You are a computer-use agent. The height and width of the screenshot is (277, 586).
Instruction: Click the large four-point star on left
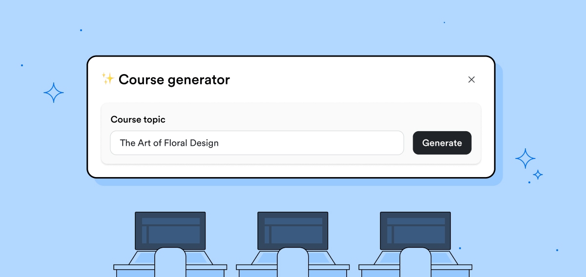click(53, 93)
